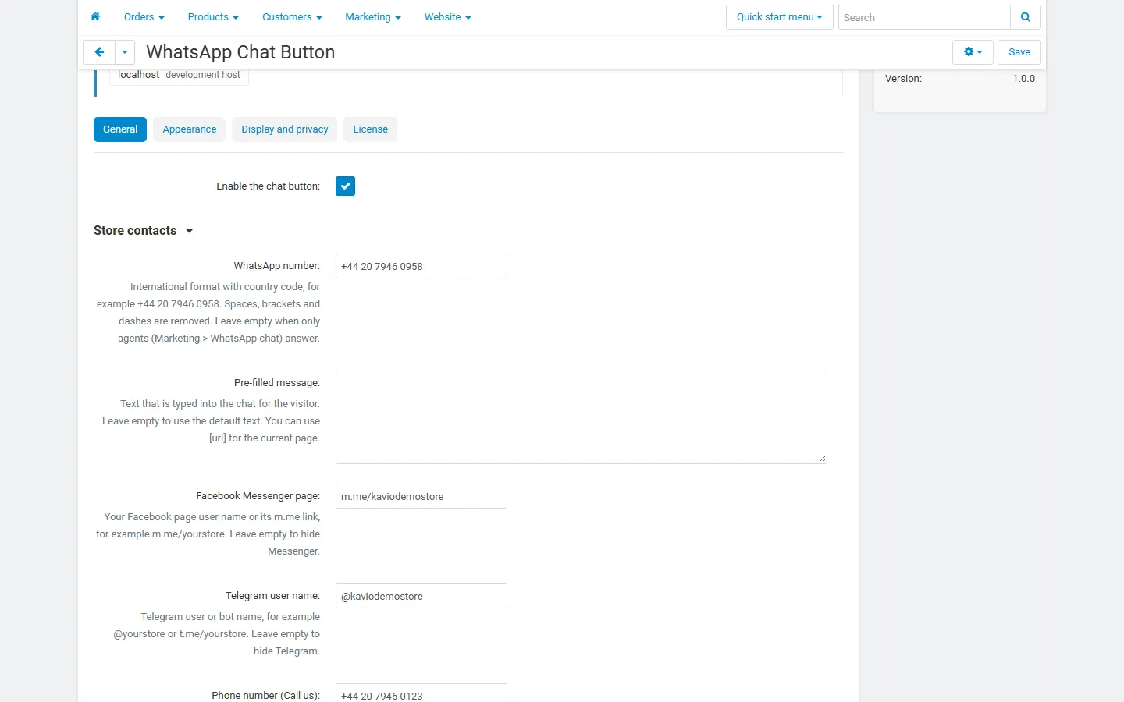The image size is (1124, 702).
Task: Save the add-on settings
Action: coord(1019,52)
